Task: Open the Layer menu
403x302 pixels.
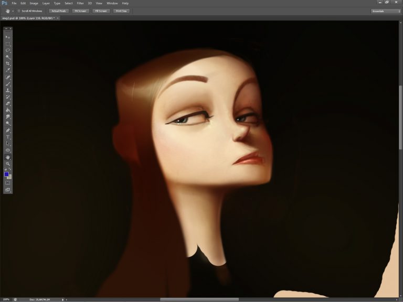Action: (x=46, y=3)
